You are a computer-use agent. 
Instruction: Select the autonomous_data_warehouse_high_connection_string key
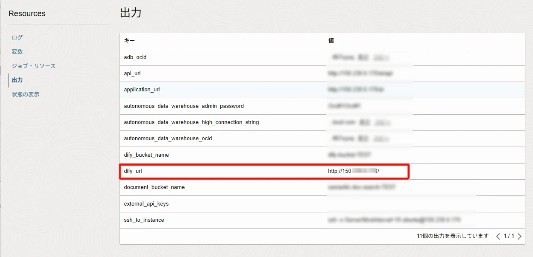click(x=222, y=122)
